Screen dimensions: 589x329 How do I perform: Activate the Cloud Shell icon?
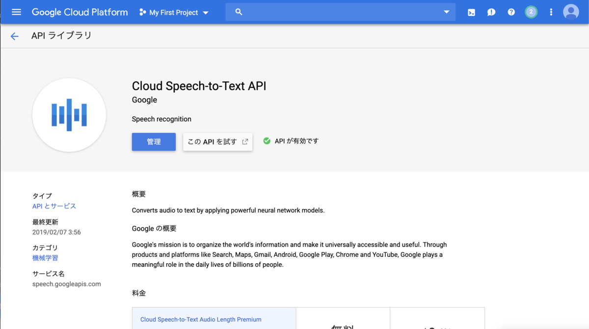pos(471,12)
